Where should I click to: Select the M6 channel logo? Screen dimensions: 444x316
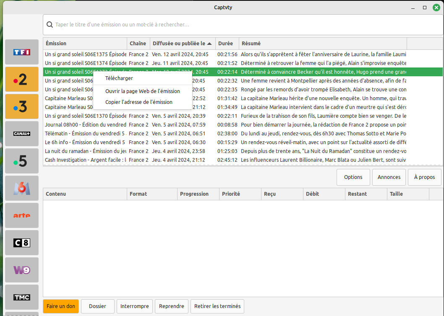[21, 188]
